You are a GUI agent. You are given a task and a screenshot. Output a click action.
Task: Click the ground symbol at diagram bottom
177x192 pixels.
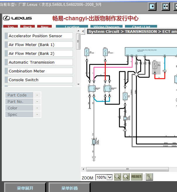(94, 159)
